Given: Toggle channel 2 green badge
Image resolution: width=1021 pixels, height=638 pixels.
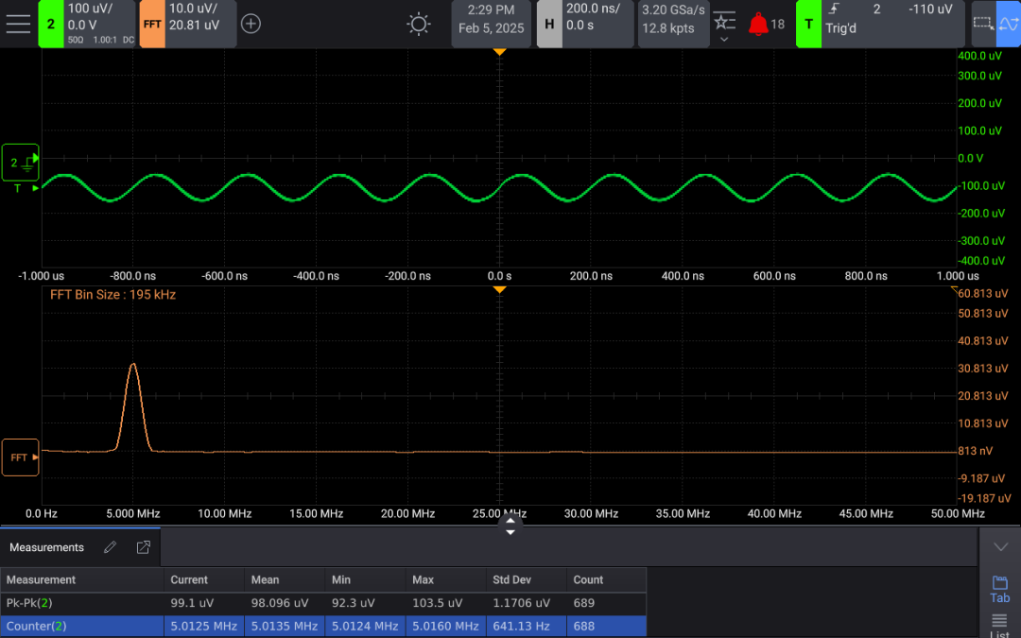Looking at the screenshot, I should click(x=50, y=24).
